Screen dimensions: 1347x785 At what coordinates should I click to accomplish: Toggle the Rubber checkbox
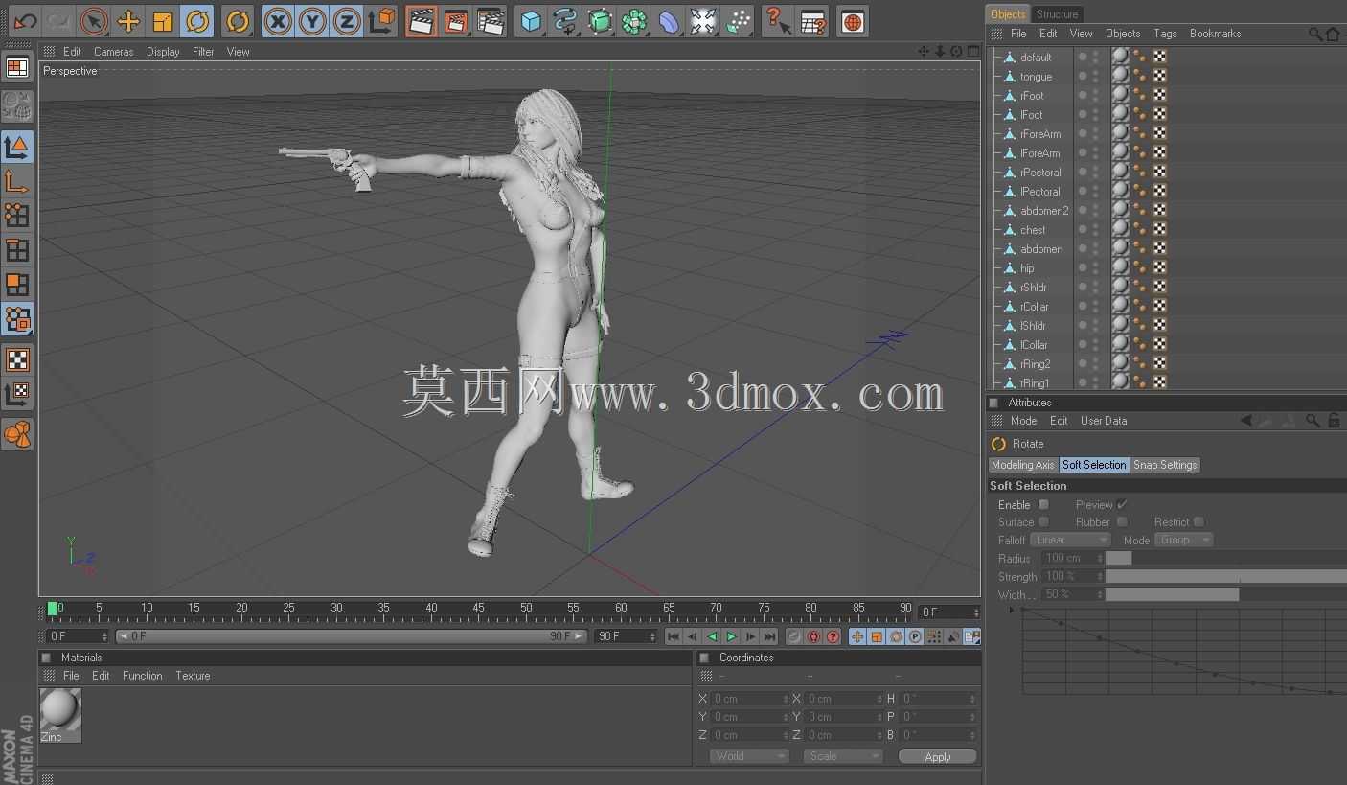point(1121,521)
